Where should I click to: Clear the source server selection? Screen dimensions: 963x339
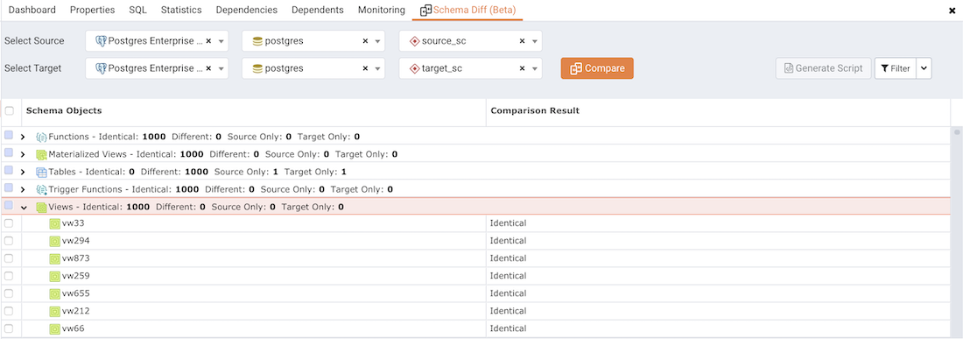click(x=208, y=41)
